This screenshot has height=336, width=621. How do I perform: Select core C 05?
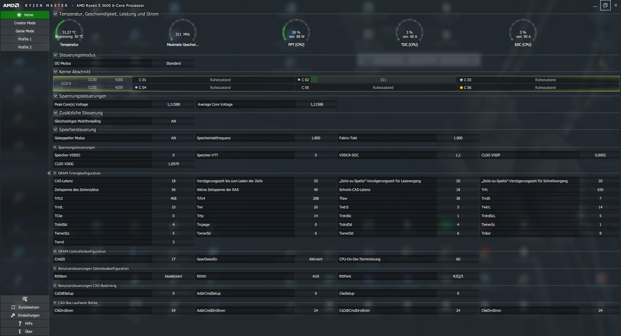coord(305,88)
